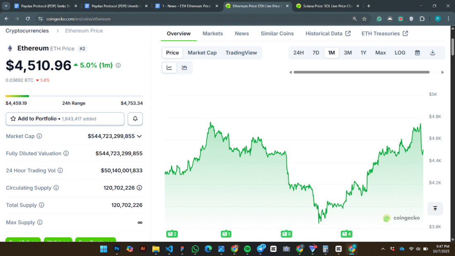Click Add to Portfolio button
The width and height of the screenshot is (455, 256).
[65, 119]
